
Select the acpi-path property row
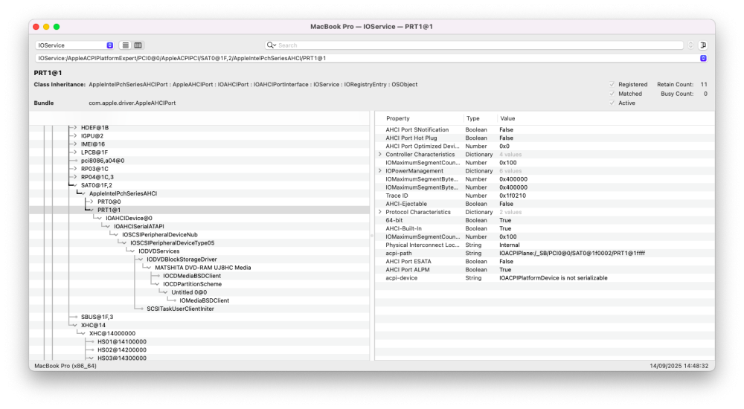point(545,254)
